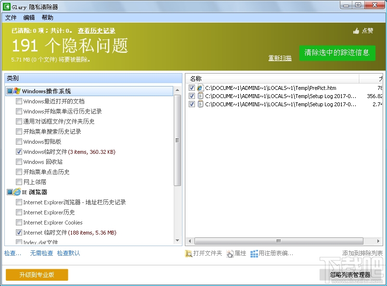Click category list scroll up arrow

pyautogui.click(x=177, y=90)
